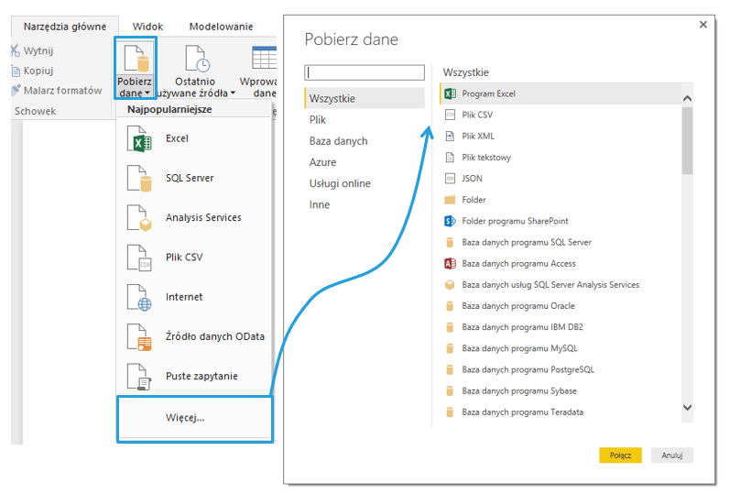Click the Plik CSV file icon
Image resolution: width=729 pixels, height=494 pixels.
(139, 258)
